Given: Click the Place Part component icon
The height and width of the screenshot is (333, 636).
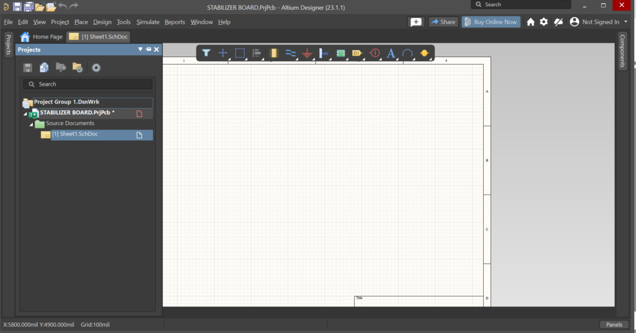Looking at the screenshot, I should coord(274,53).
